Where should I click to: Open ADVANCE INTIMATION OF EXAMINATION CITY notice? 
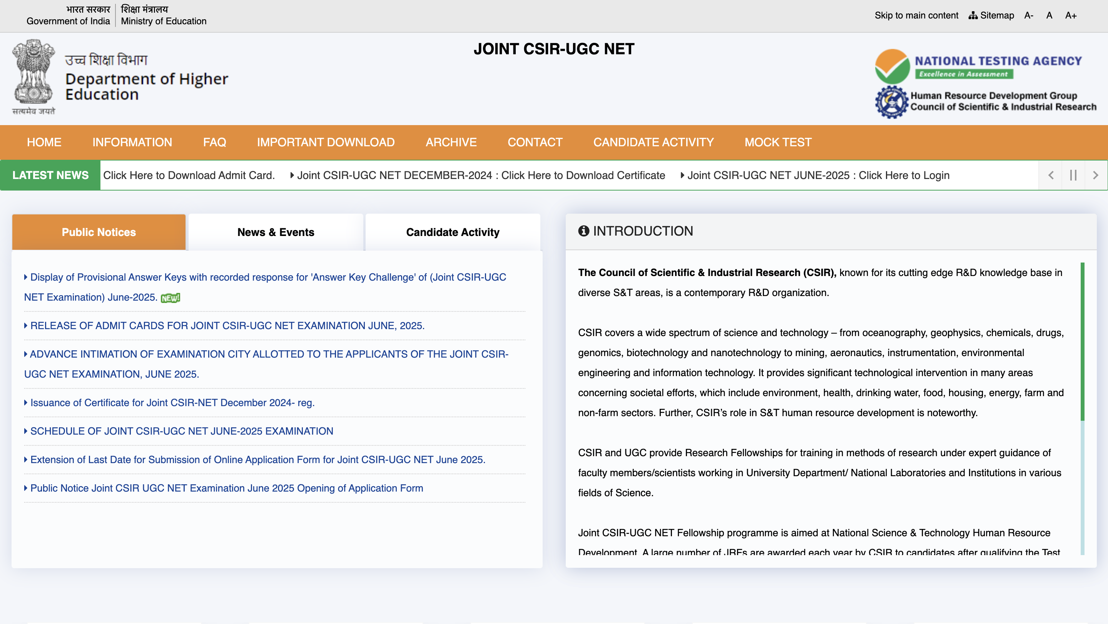coord(266,364)
